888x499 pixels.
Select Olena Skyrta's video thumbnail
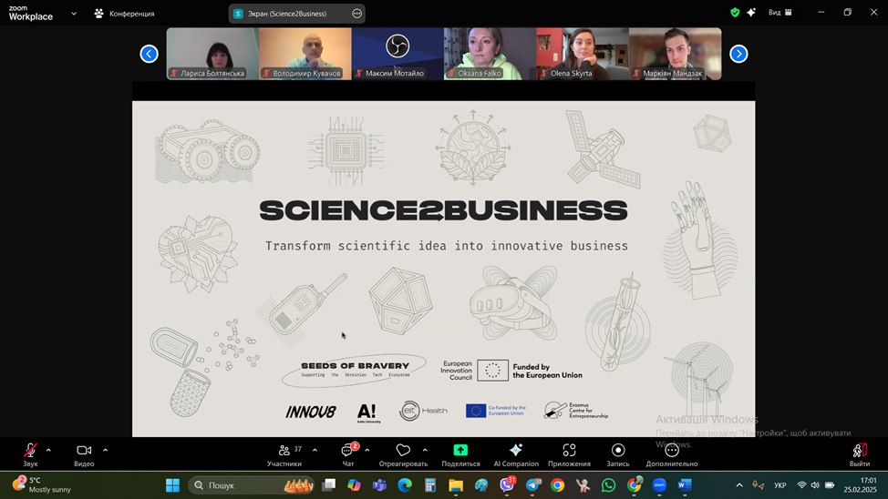583,54
